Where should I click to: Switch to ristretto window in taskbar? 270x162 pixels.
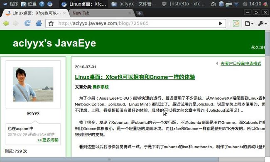tap(184, 4)
